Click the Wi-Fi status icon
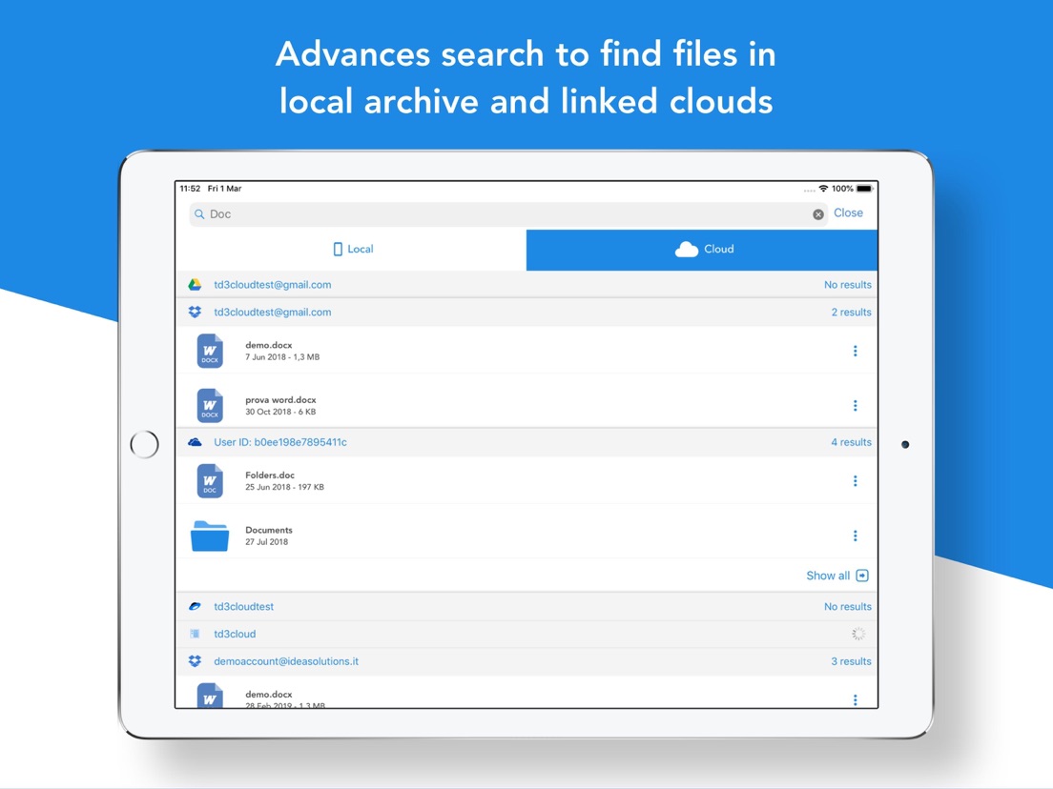 (x=823, y=189)
